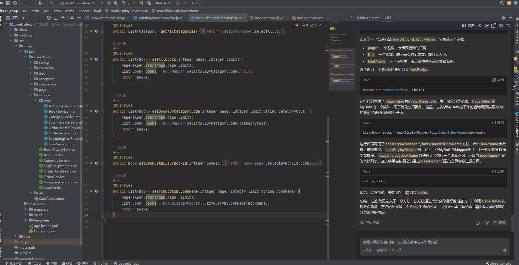Screen dimensions: 519x265
Task: Switch to BookMapper.xml tab
Action: [310, 18]
